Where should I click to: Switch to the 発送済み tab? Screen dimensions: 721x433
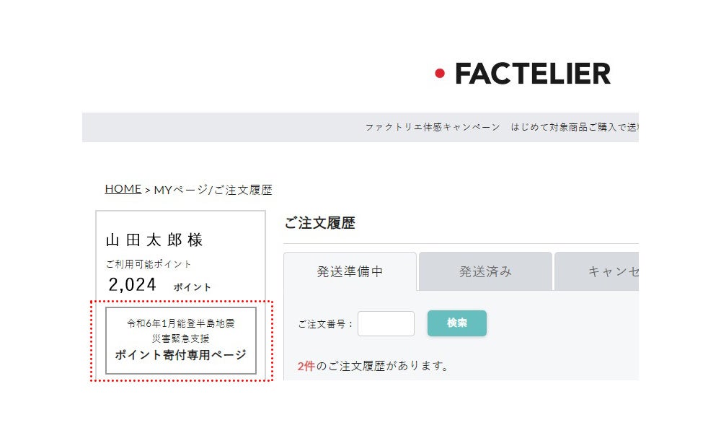[x=485, y=272]
